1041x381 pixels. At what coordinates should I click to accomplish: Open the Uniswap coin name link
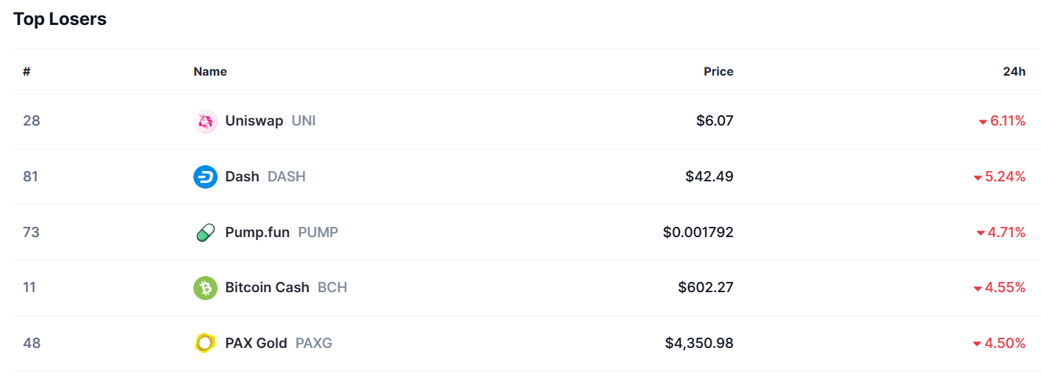pyautogui.click(x=254, y=121)
